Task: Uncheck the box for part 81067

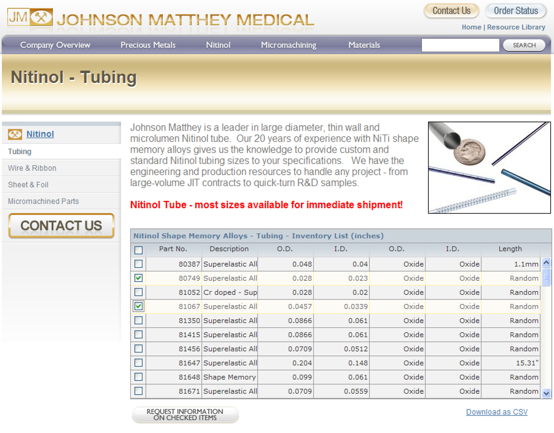Action: click(x=138, y=306)
